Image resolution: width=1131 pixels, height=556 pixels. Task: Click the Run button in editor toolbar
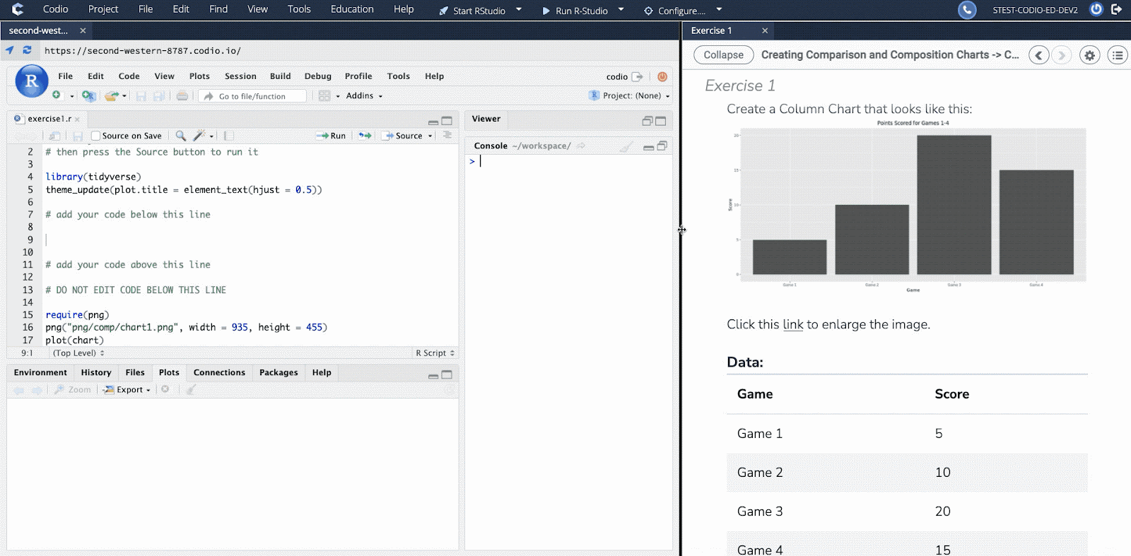(x=331, y=136)
